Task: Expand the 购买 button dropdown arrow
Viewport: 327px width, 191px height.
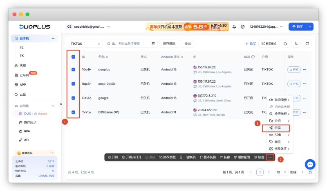Action: click(310, 26)
